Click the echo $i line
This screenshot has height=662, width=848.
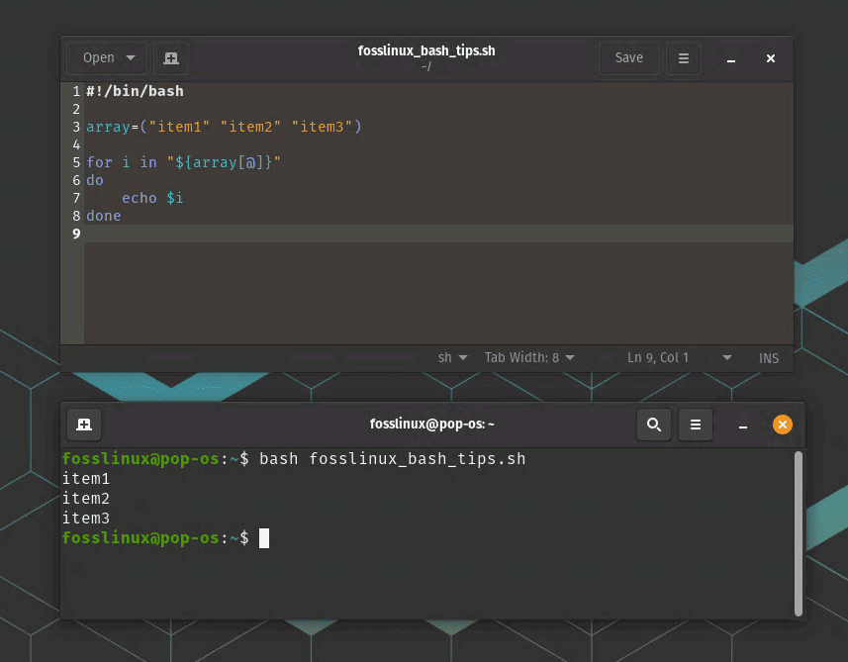click(x=152, y=198)
